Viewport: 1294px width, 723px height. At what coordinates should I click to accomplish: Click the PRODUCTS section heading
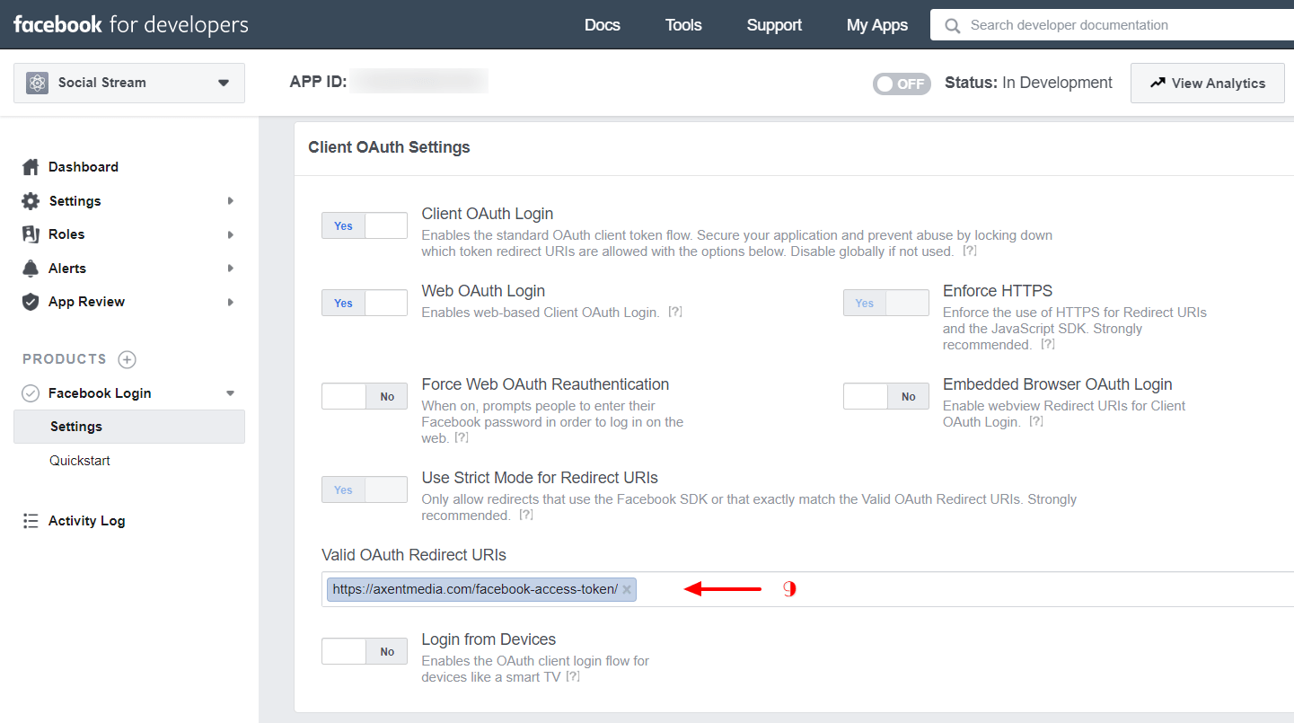click(65, 359)
